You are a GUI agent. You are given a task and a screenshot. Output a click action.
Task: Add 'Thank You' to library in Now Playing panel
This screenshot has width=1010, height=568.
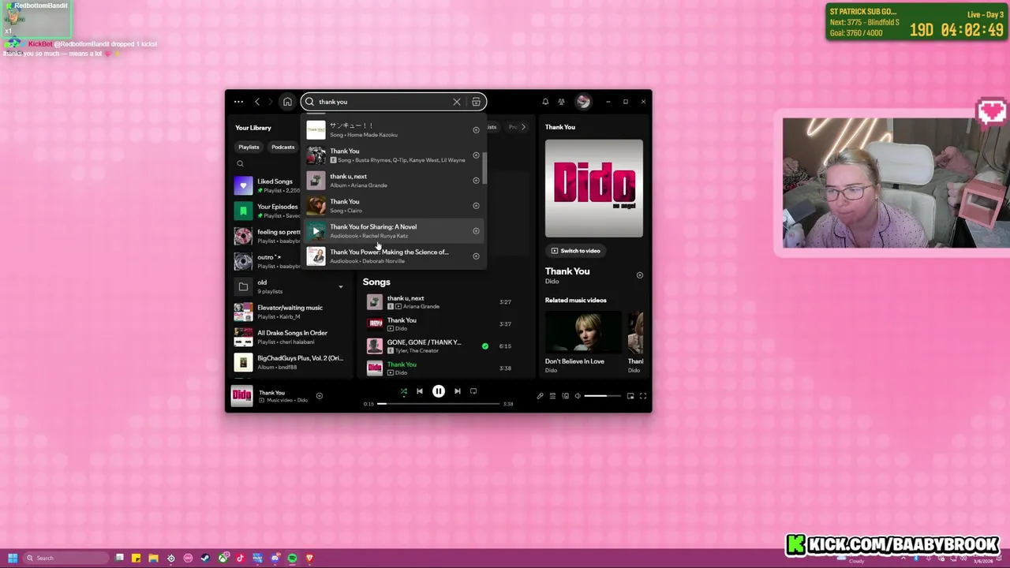[640, 275]
